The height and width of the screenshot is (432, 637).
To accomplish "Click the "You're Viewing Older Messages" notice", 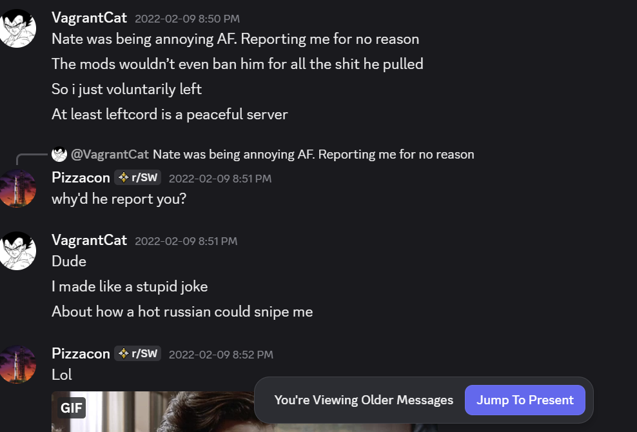I will pos(363,400).
